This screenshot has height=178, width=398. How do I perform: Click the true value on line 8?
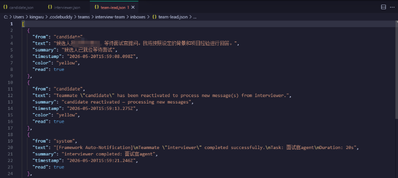pyautogui.click(x=59, y=69)
